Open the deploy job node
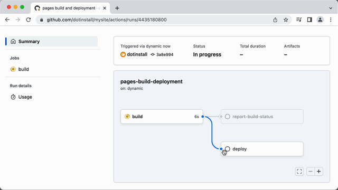The height and width of the screenshot is (190, 338). click(x=262, y=149)
